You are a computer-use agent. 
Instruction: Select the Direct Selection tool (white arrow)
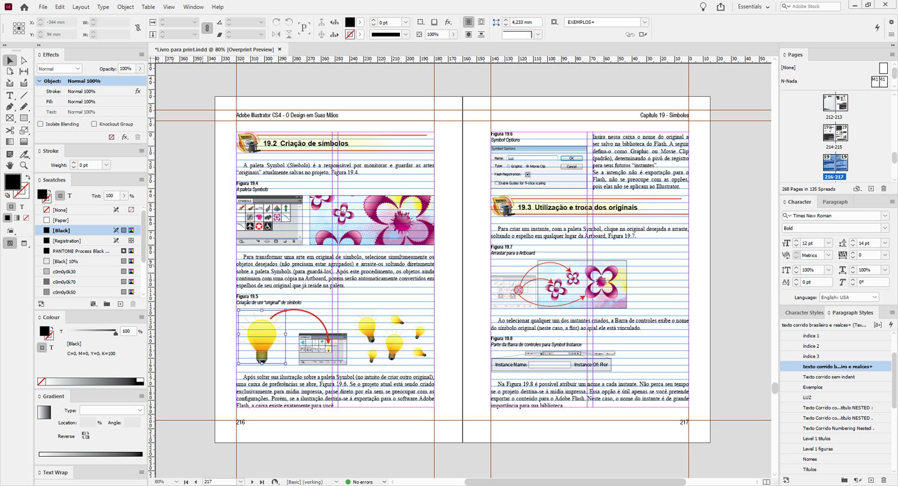coord(24,60)
